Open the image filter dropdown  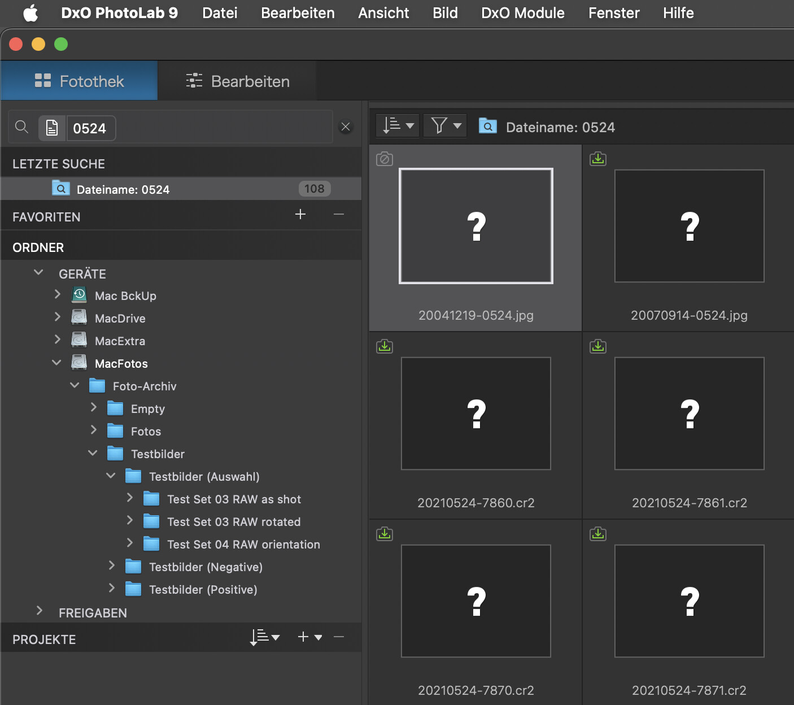445,125
